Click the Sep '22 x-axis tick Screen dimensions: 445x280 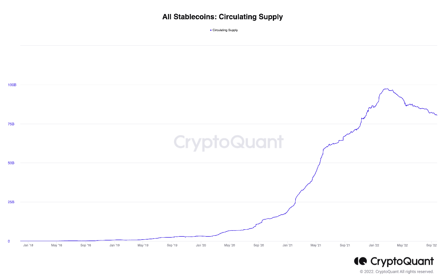click(431, 245)
